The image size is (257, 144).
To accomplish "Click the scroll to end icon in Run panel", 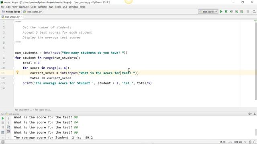I will tap(8, 132).
